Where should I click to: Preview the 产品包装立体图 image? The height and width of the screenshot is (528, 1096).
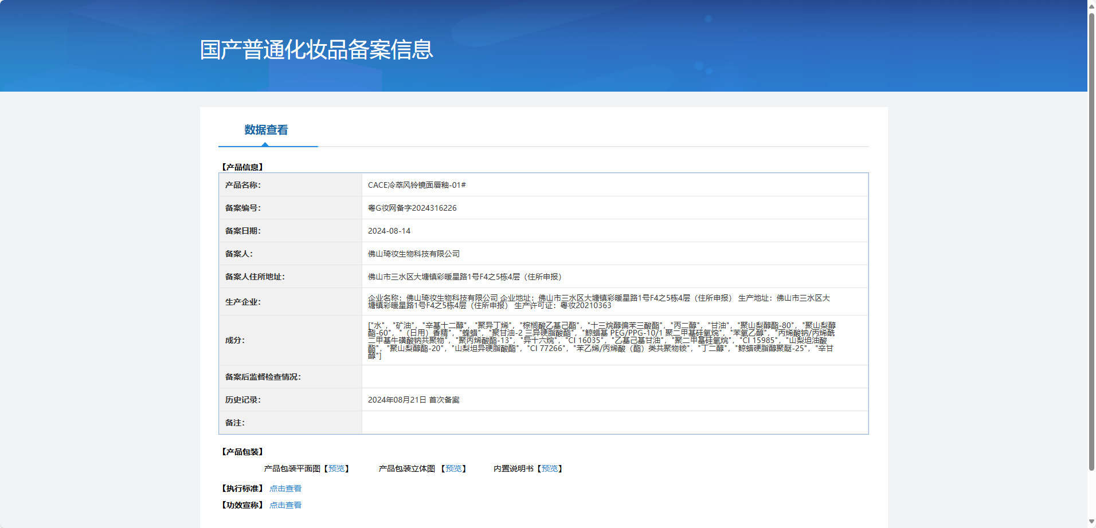pyautogui.click(x=453, y=468)
